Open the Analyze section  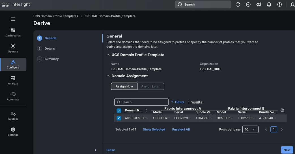13,80
